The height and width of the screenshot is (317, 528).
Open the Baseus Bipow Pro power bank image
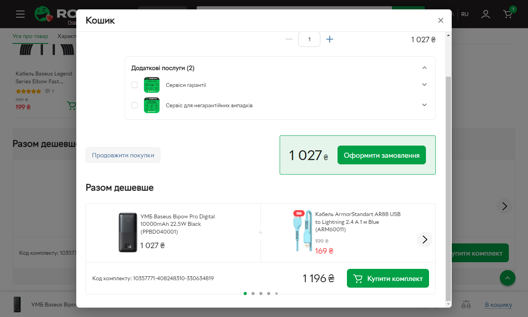click(128, 232)
